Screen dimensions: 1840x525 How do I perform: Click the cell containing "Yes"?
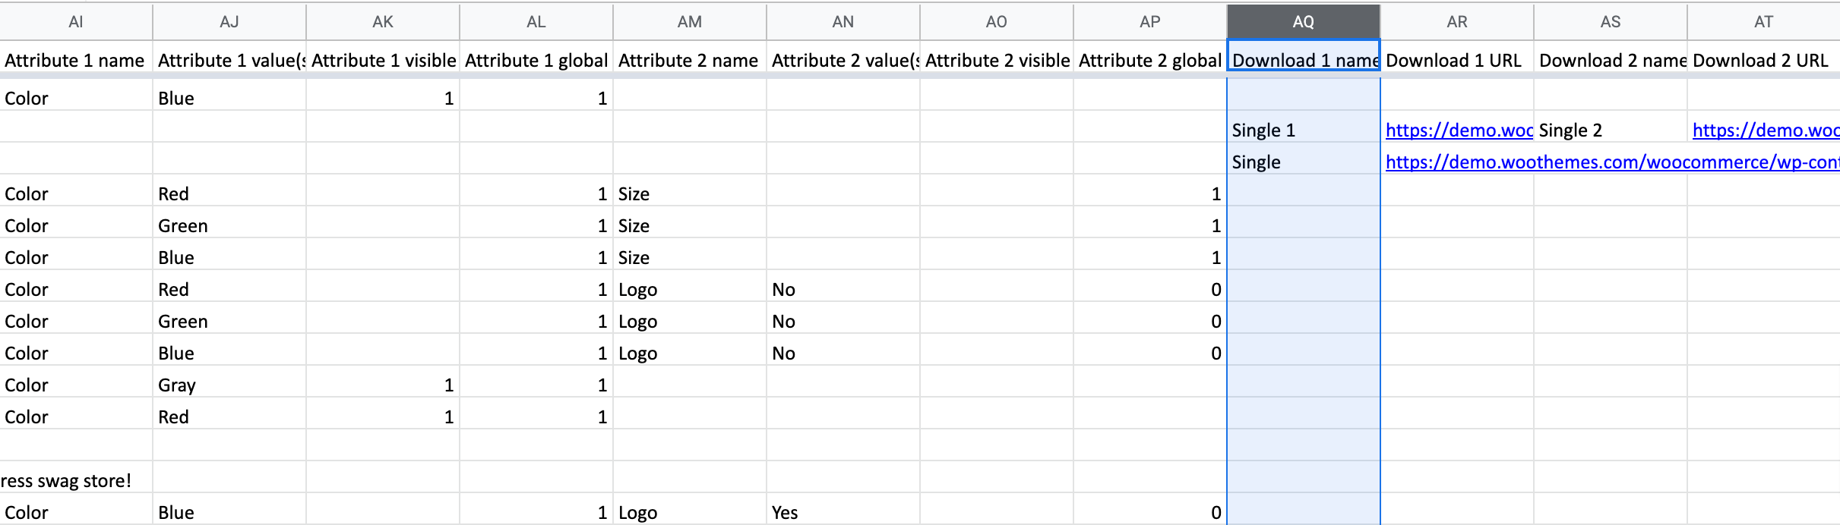842,513
